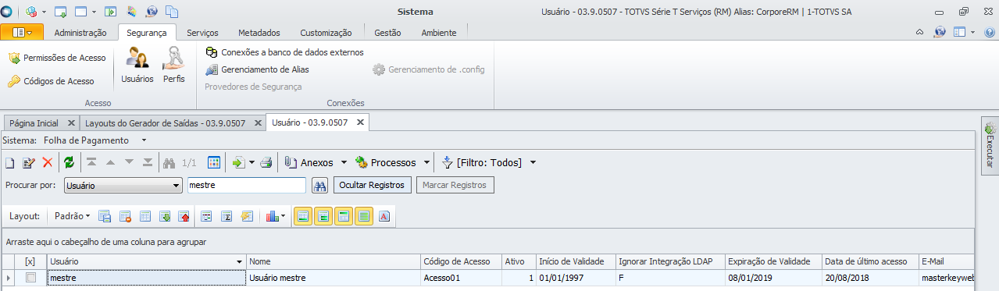Screen dimensions: 999x291
Task: Select the Usuário mestre name cell
Action: (334, 278)
